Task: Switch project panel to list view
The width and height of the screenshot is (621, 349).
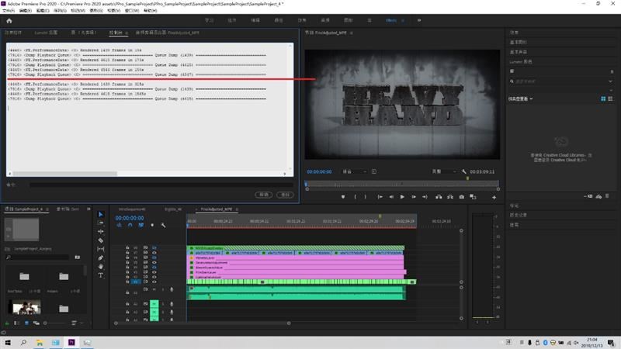Action: click(x=16, y=323)
